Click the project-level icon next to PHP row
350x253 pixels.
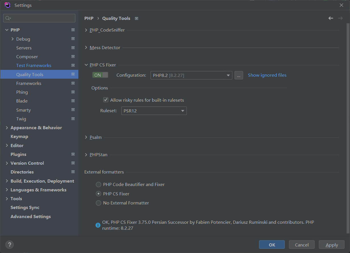click(x=73, y=30)
